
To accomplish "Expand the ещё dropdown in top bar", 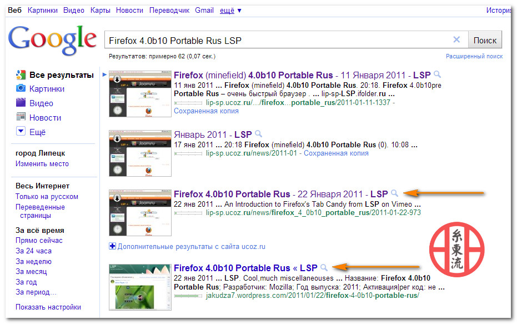I will 230,11.
